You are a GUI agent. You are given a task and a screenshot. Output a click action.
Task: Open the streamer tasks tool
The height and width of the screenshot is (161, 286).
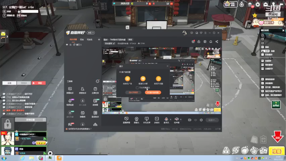[x=95, y=91]
